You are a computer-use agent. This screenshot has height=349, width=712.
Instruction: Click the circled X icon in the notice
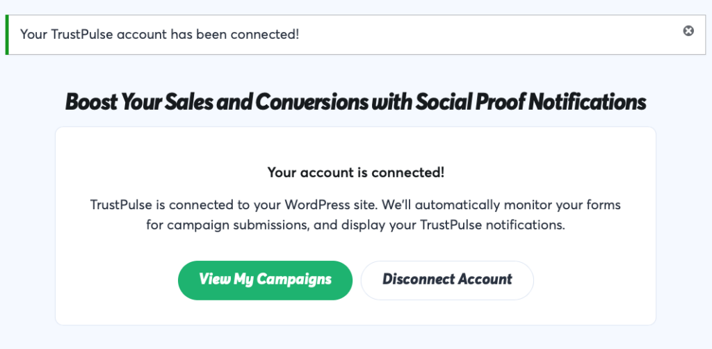[688, 31]
